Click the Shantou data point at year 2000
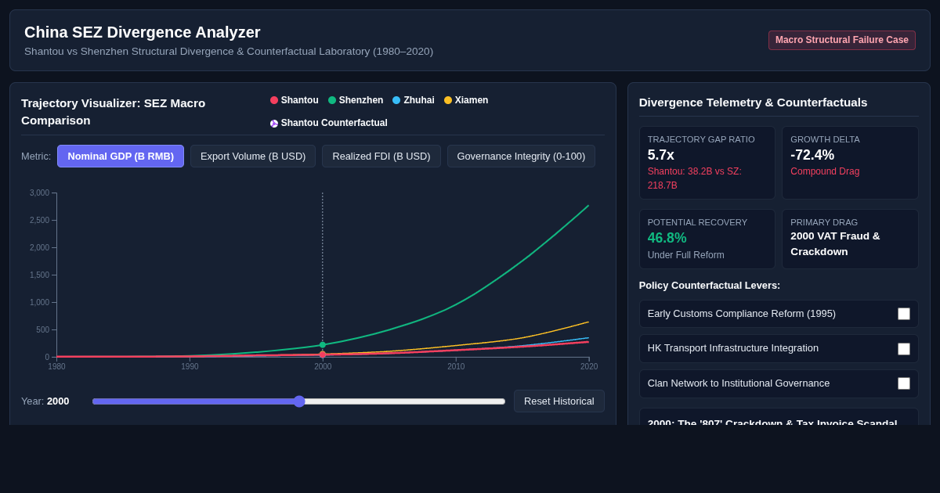This screenshot has height=493, width=940. tap(323, 354)
